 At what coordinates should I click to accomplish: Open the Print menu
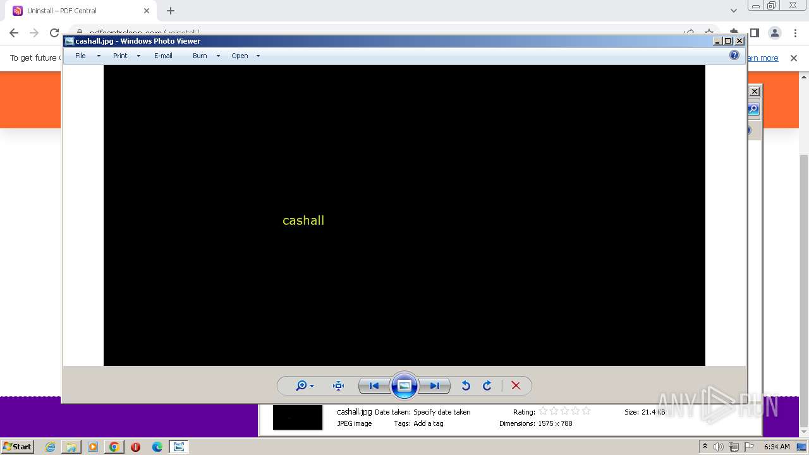(120, 56)
